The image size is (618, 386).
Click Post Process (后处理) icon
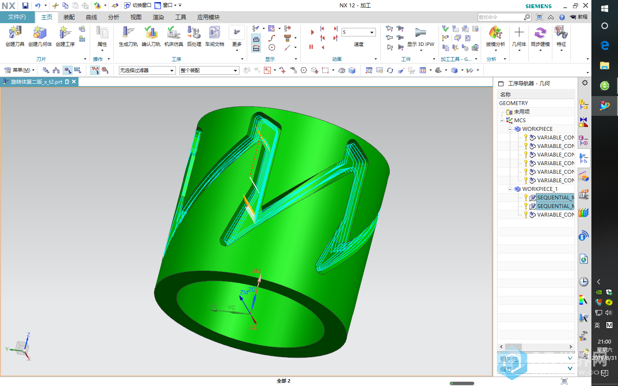pos(194,33)
